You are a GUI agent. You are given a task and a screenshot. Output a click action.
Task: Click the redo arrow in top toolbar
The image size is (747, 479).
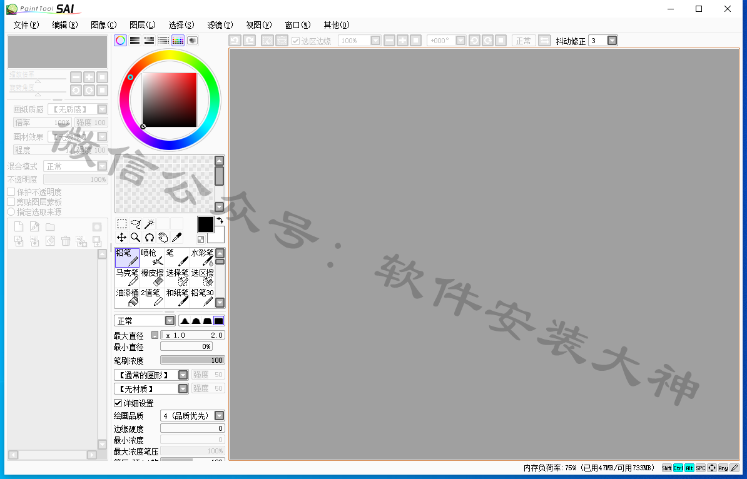click(249, 41)
